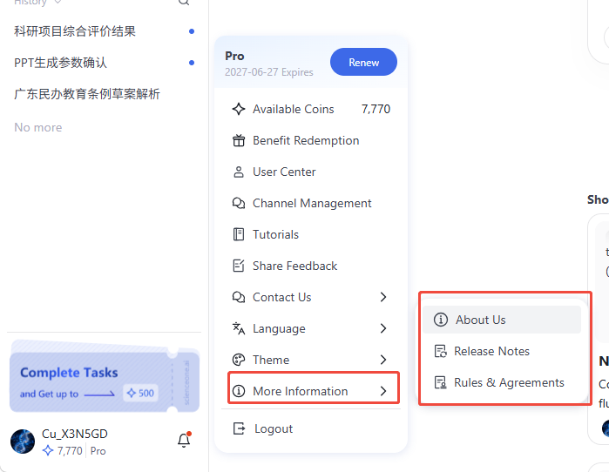Viewport: 609px width, 472px height.
Task: Click the Language translate icon
Action: coord(239,328)
